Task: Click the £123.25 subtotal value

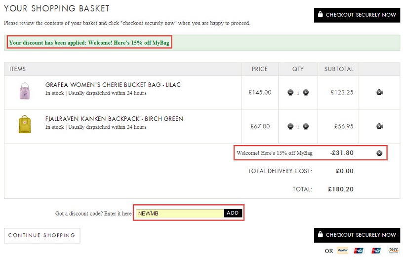Action: (x=342, y=92)
